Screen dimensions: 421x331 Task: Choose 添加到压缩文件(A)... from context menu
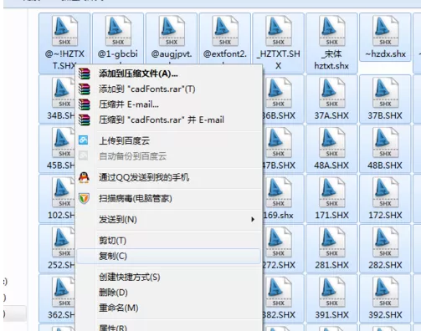coord(169,74)
